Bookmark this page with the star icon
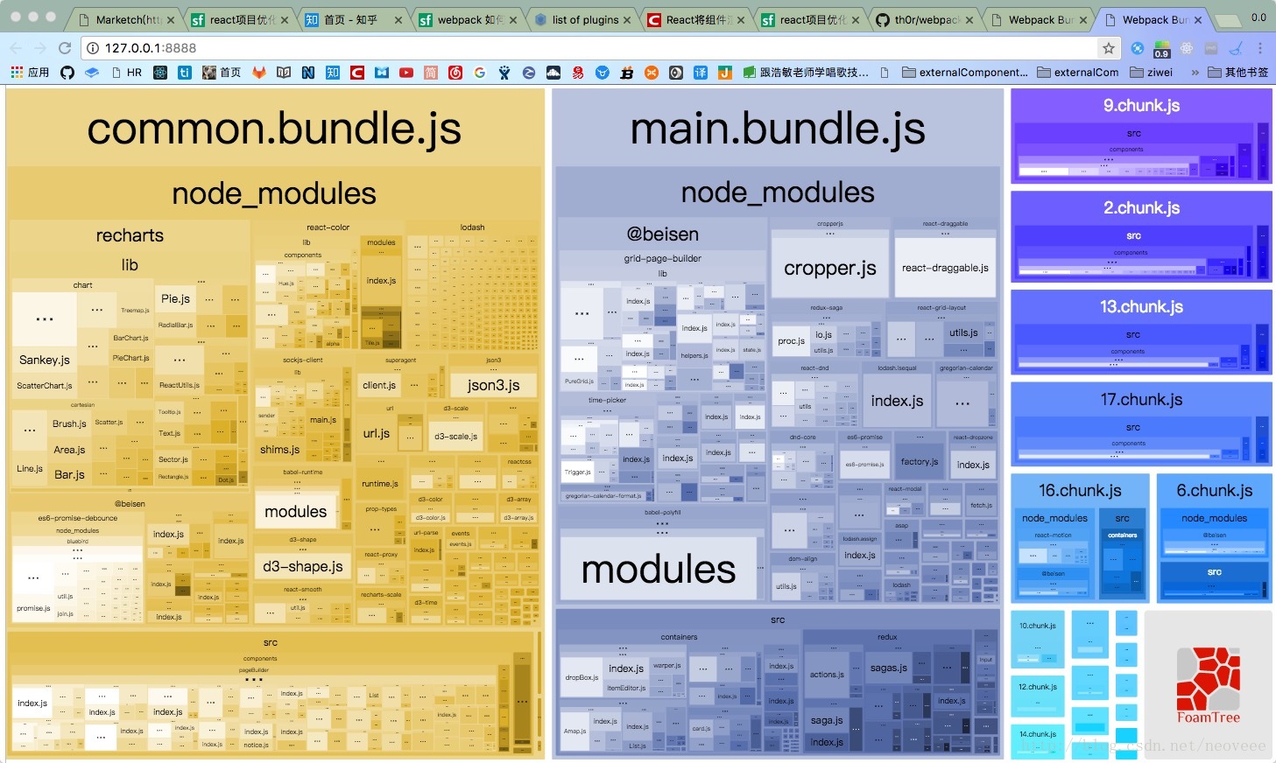The width and height of the screenshot is (1276, 763). click(1109, 48)
